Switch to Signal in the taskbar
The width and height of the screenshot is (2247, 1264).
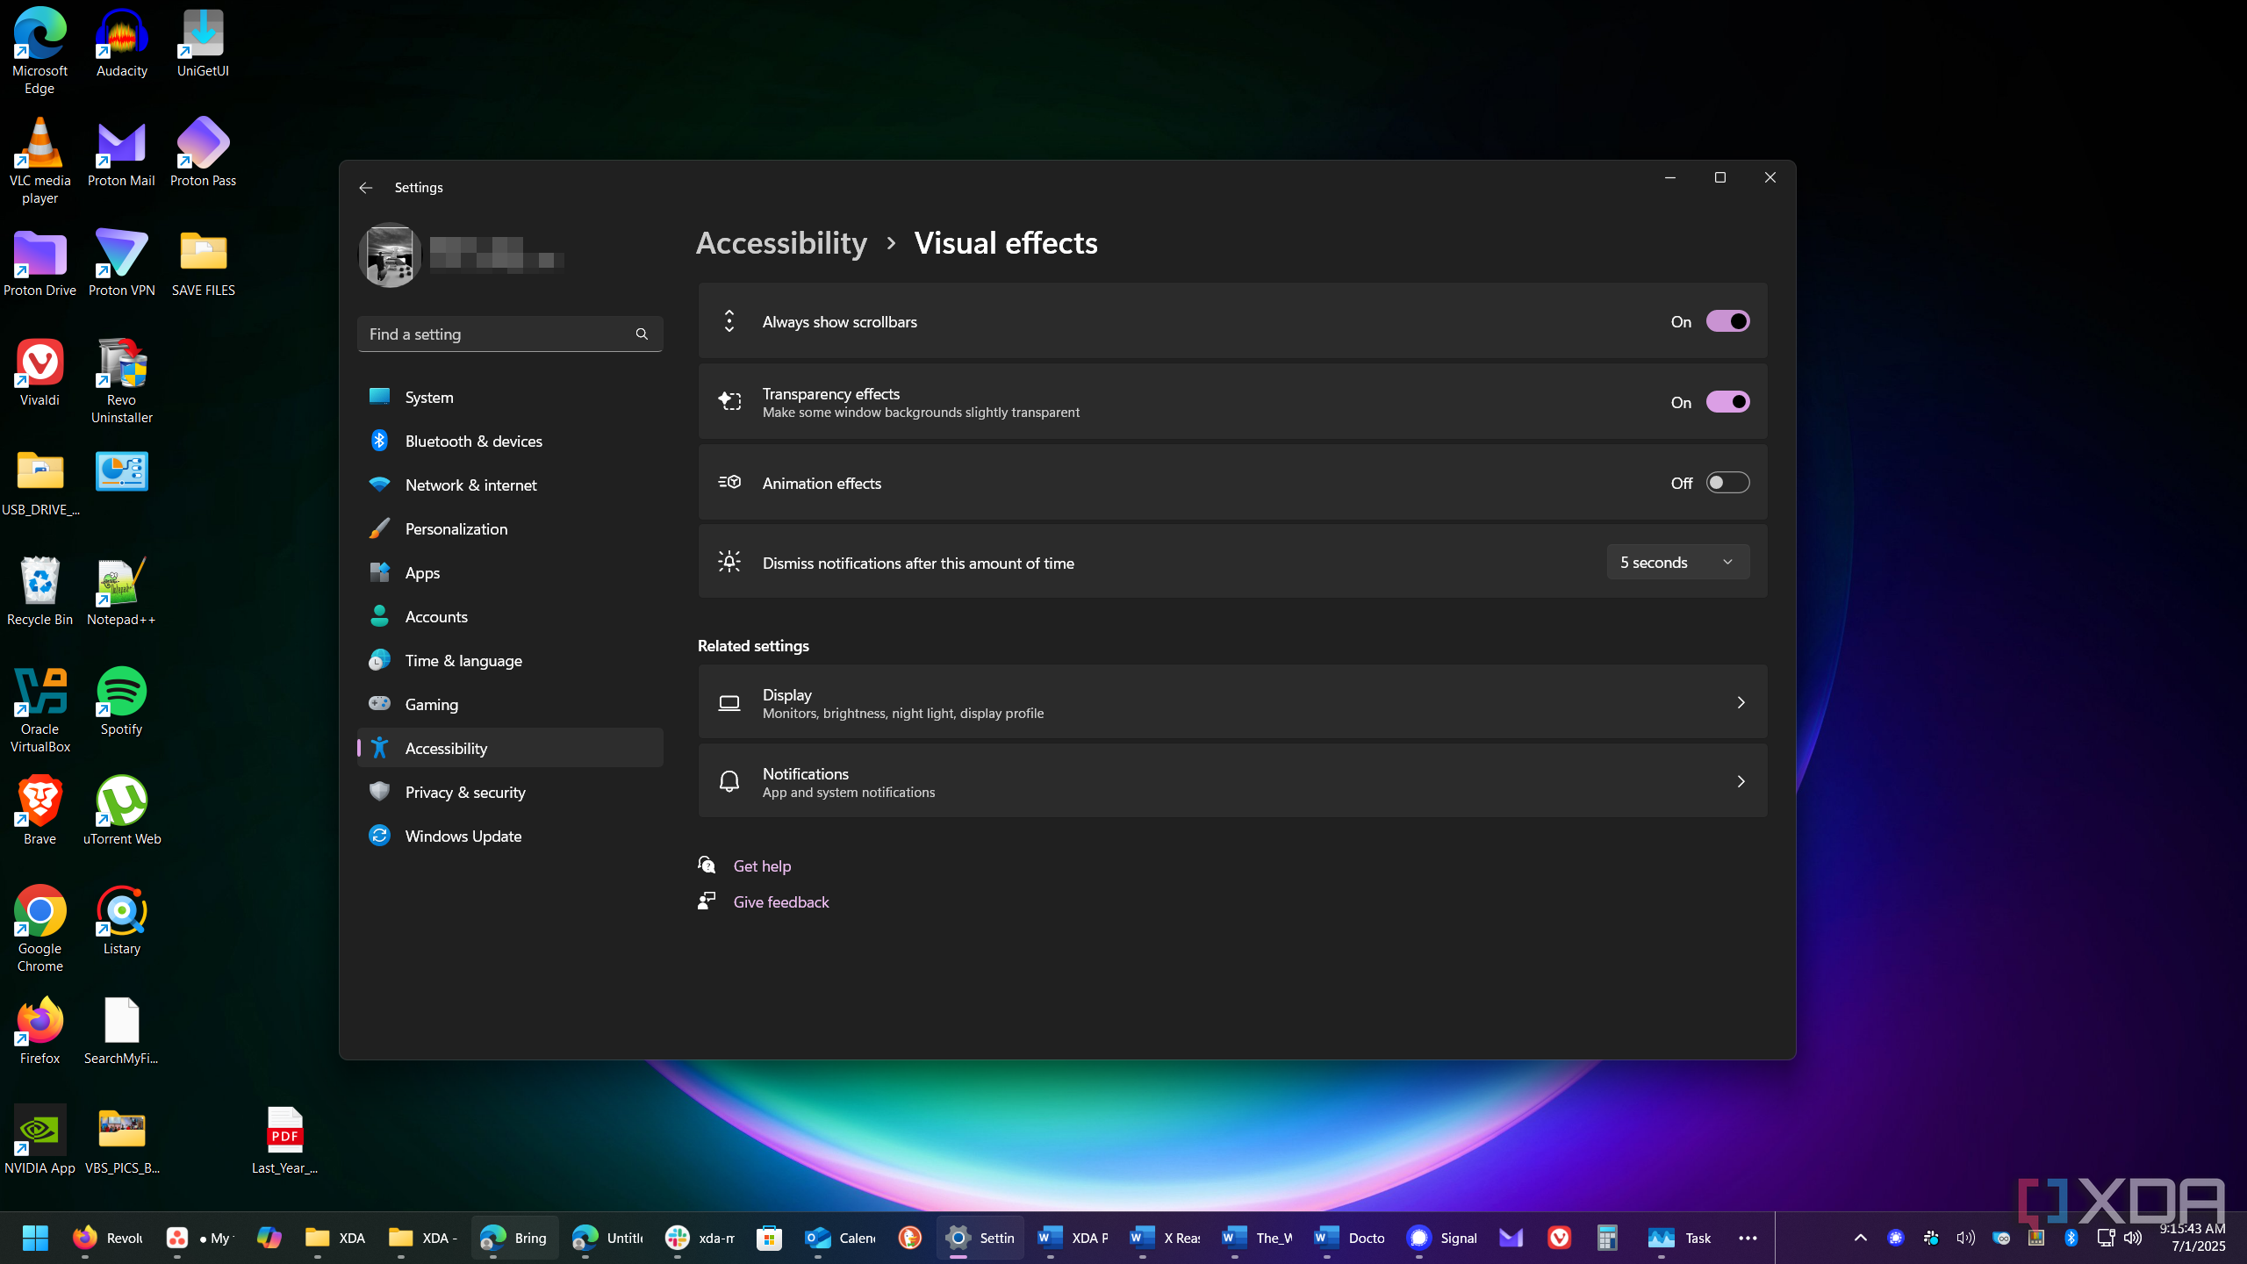1442,1238
